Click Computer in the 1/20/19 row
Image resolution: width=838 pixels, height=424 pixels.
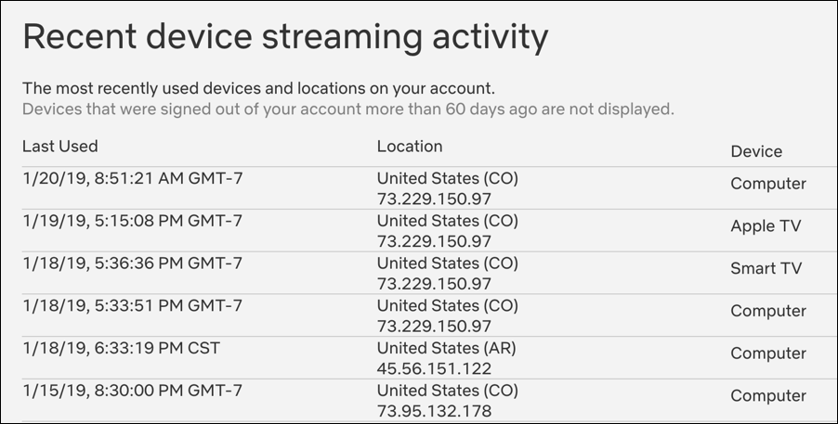tap(768, 184)
